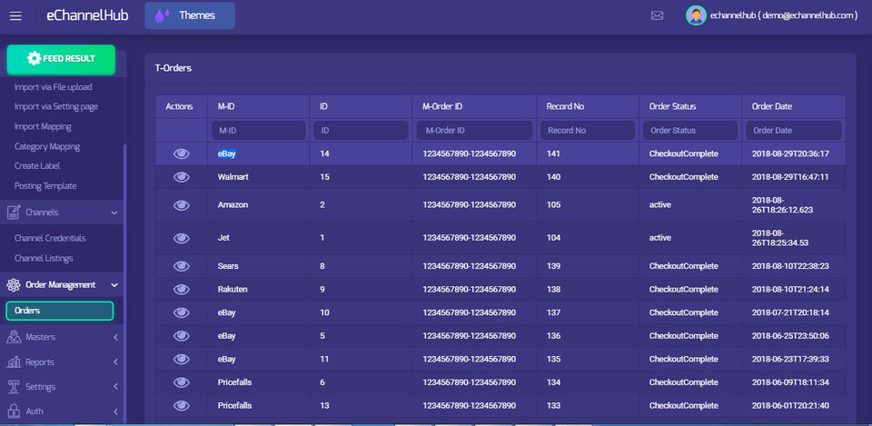The height and width of the screenshot is (426, 872).
Task: View the eBay order ID 5
Action: click(x=182, y=336)
